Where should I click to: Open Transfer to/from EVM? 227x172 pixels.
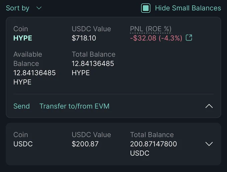coord(74,106)
